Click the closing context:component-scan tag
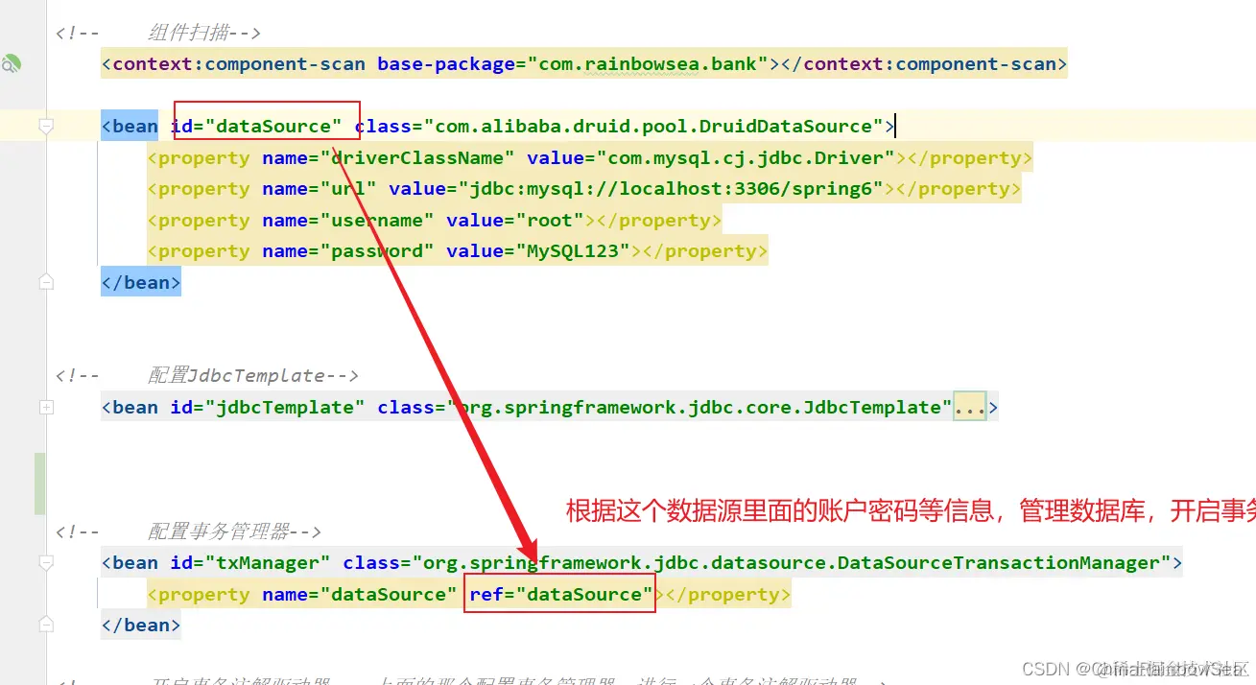The width and height of the screenshot is (1256, 685). (925, 64)
